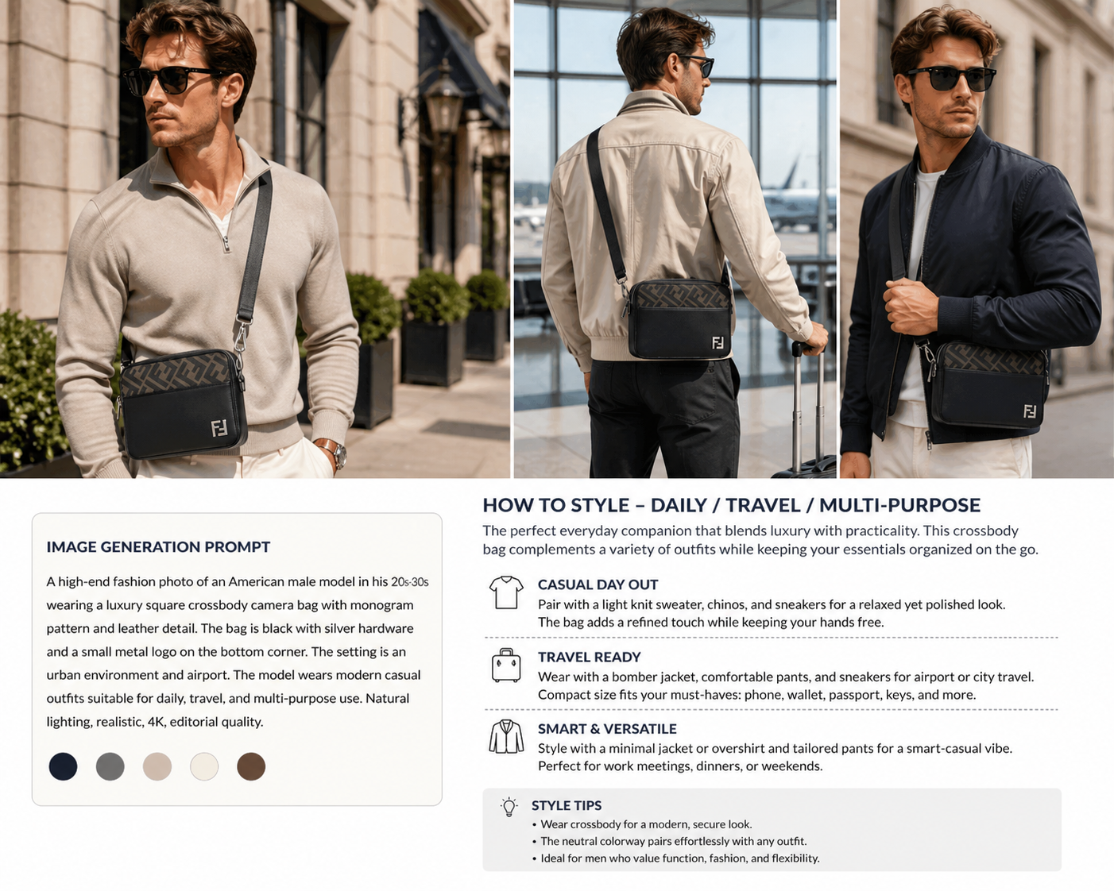Viewport: 1114px width, 891px height.
Task: Click the lightbulb icon beside Style Tips
Action: click(x=509, y=807)
